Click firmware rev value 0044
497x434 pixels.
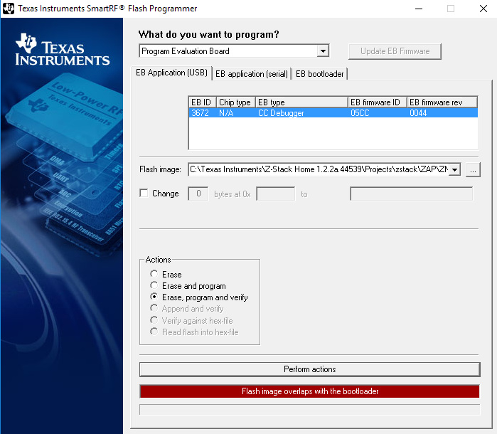pos(418,113)
